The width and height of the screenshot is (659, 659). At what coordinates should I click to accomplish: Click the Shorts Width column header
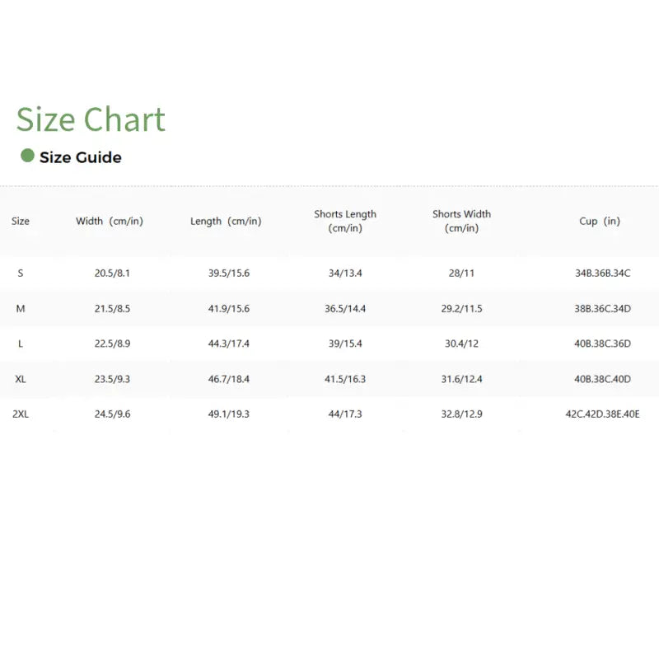click(x=461, y=221)
